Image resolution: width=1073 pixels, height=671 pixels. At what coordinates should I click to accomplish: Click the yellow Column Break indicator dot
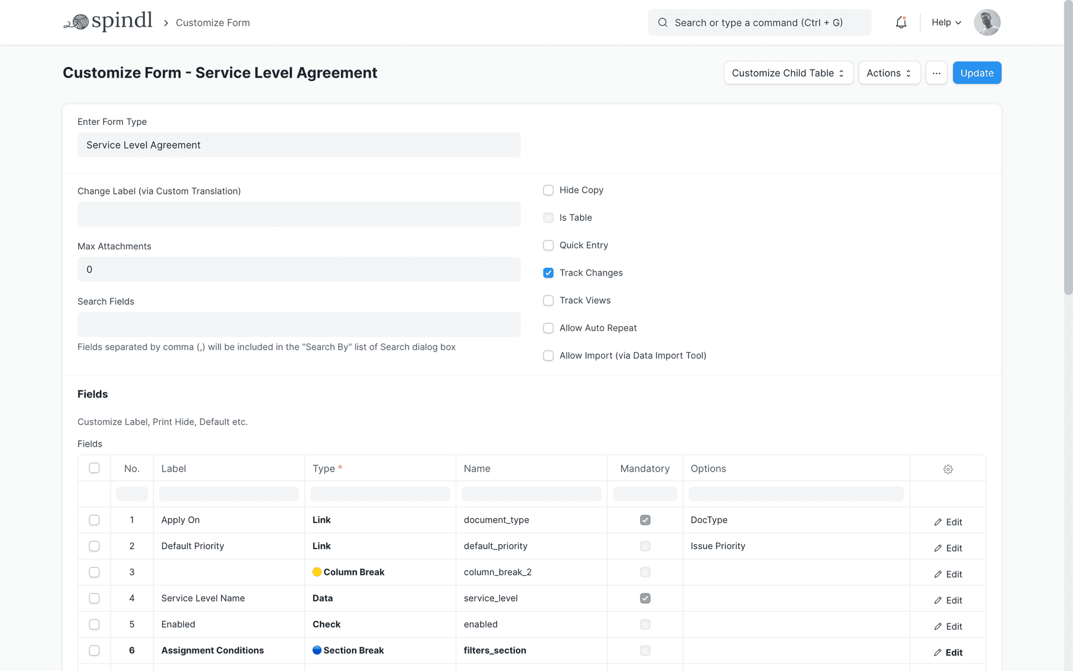(x=317, y=572)
